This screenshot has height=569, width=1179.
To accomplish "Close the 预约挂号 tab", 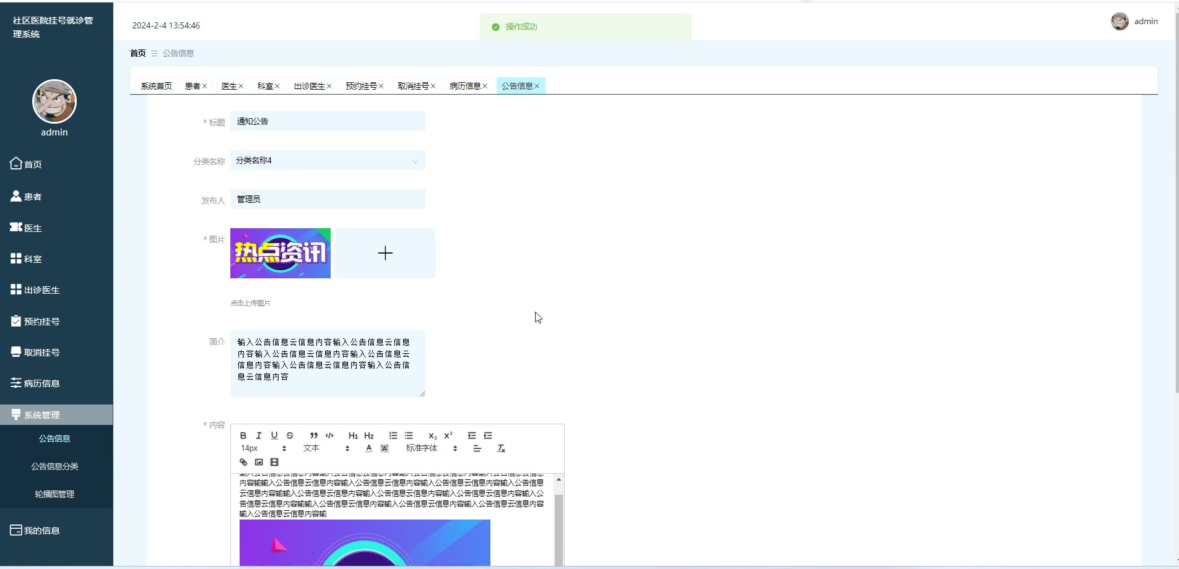I will coord(381,86).
